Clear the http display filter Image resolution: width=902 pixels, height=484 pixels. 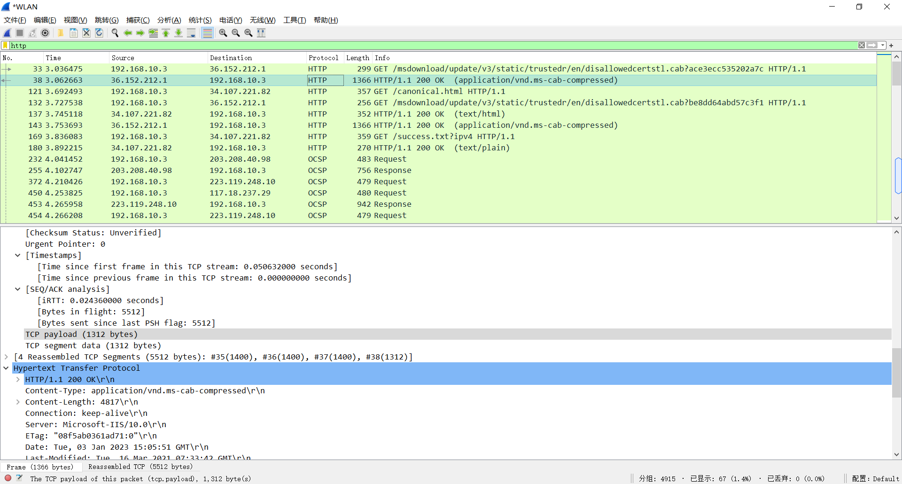point(862,45)
